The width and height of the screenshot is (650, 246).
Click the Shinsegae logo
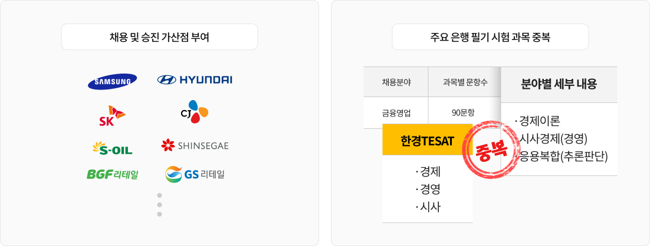click(195, 145)
